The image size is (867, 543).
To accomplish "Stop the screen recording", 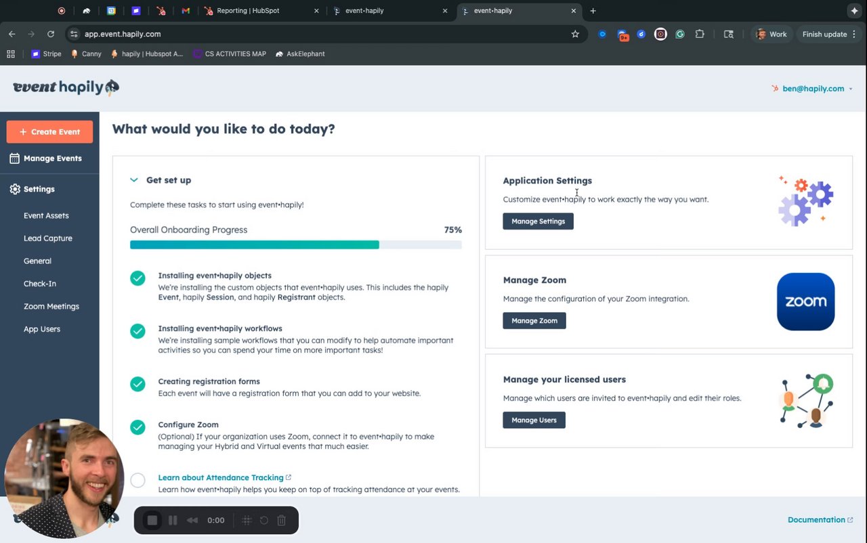I will (x=152, y=520).
